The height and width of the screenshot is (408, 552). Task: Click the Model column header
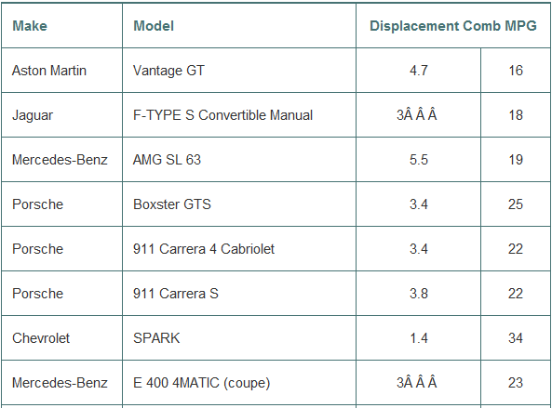click(239, 26)
